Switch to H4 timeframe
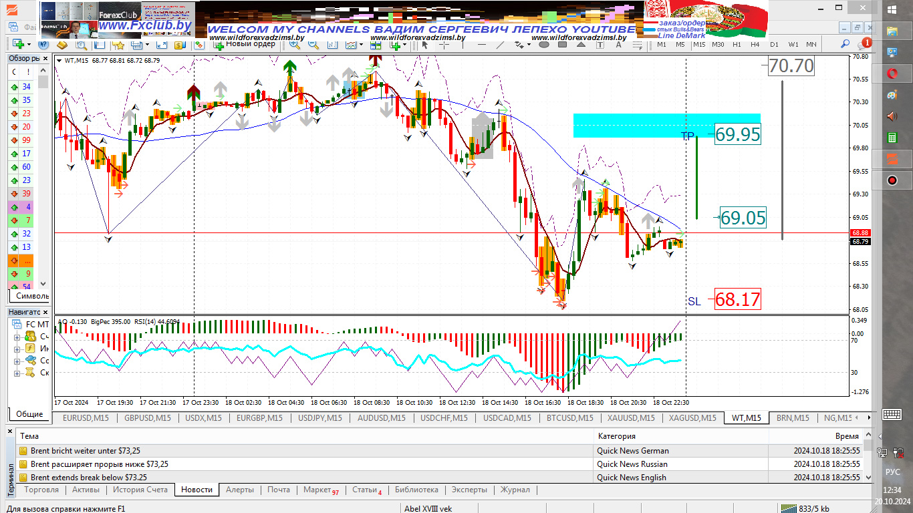913x513 pixels. pyautogui.click(x=755, y=44)
